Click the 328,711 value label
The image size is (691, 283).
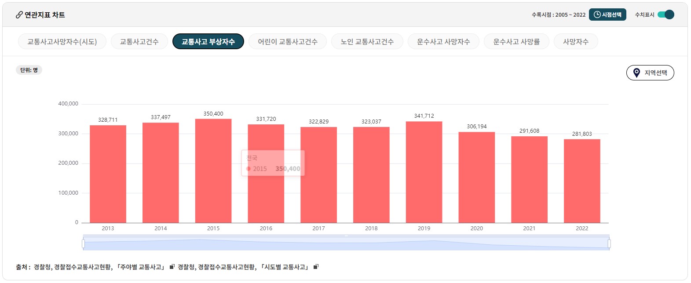(108, 120)
